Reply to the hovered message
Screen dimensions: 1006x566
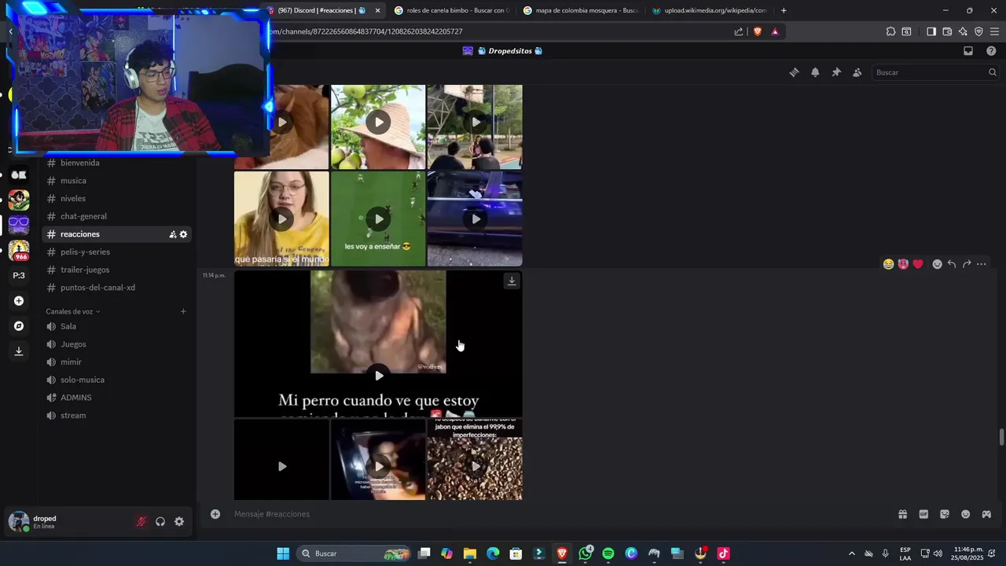[952, 264]
